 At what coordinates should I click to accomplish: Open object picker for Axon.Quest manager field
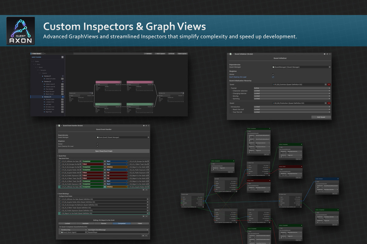tap(148, 137)
